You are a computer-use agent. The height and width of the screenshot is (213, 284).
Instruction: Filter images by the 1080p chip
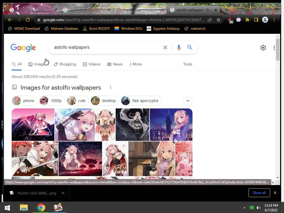point(52,101)
